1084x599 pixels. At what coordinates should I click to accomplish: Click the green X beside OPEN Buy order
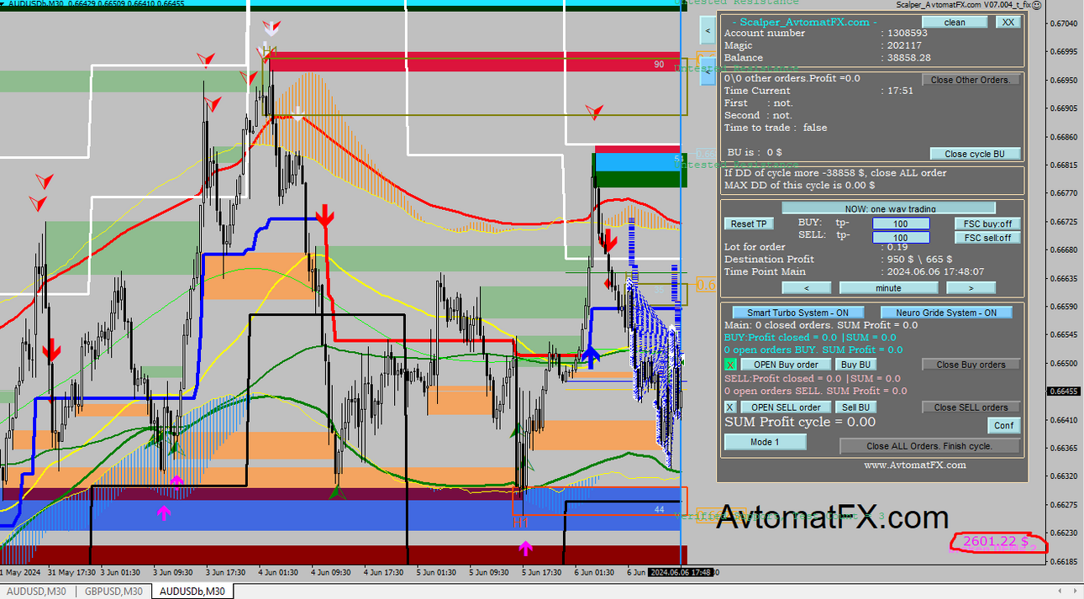pos(730,365)
